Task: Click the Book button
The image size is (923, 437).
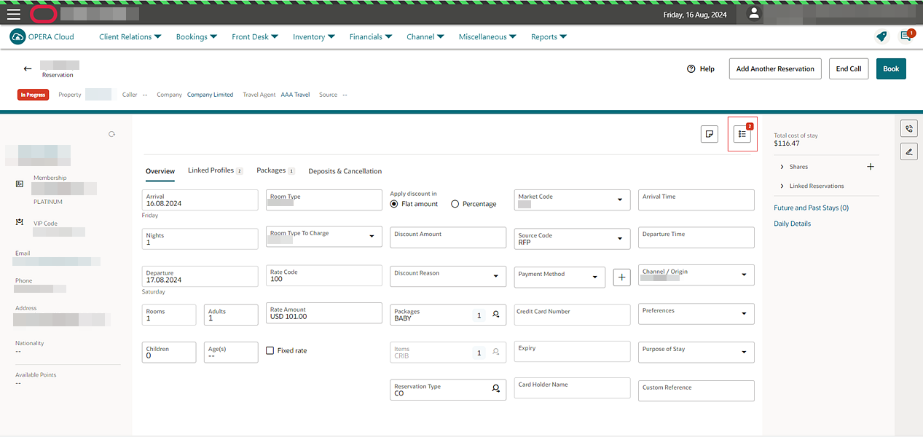Action: tap(891, 68)
